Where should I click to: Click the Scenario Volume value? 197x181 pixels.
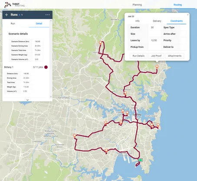point(36,59)
